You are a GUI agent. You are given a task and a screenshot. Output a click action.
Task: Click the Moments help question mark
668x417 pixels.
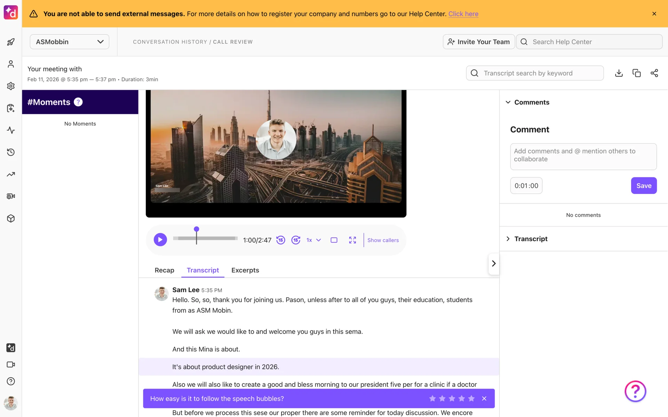point(78,102)
